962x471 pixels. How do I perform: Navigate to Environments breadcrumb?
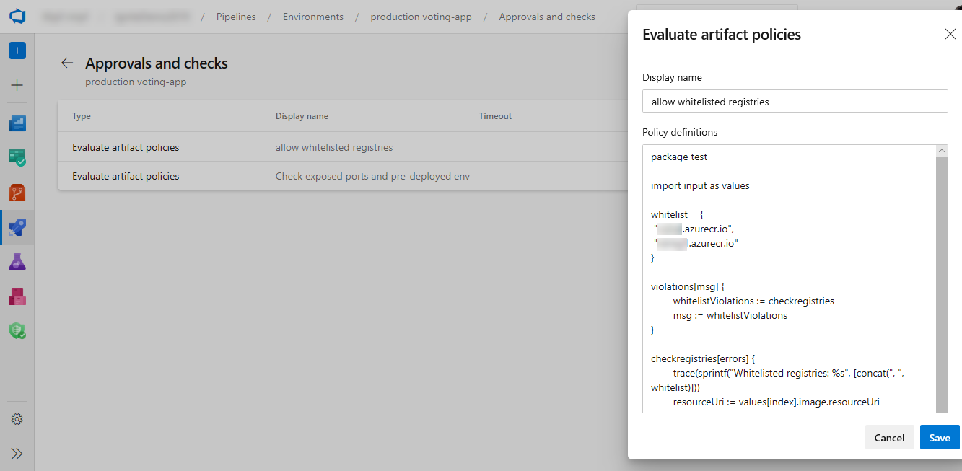312,17
